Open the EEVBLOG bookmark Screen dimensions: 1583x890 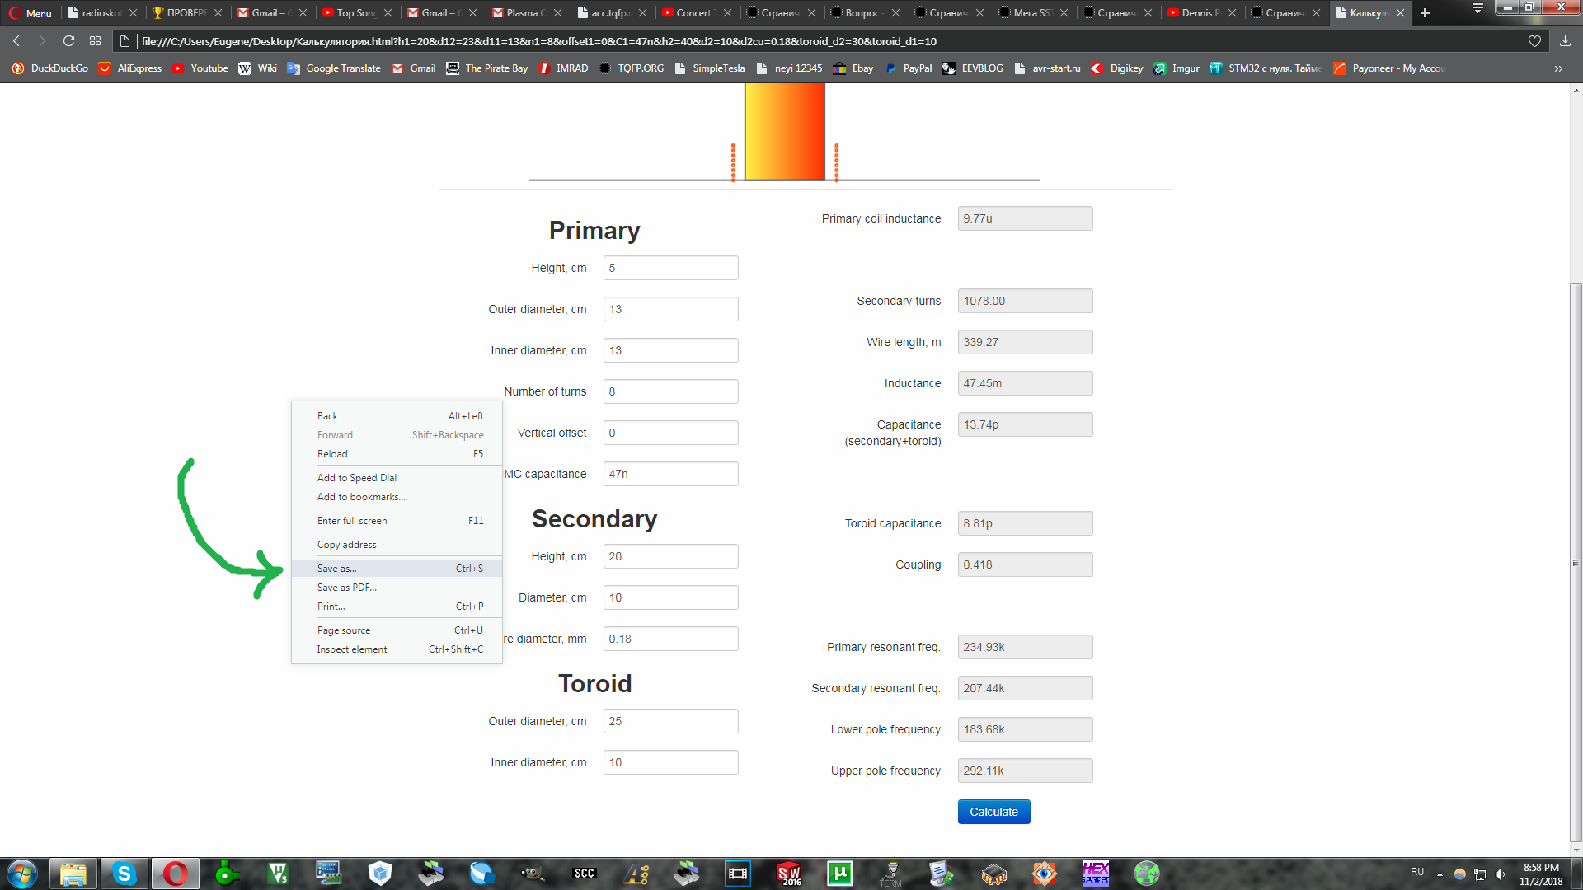click(x=973, y=68)
